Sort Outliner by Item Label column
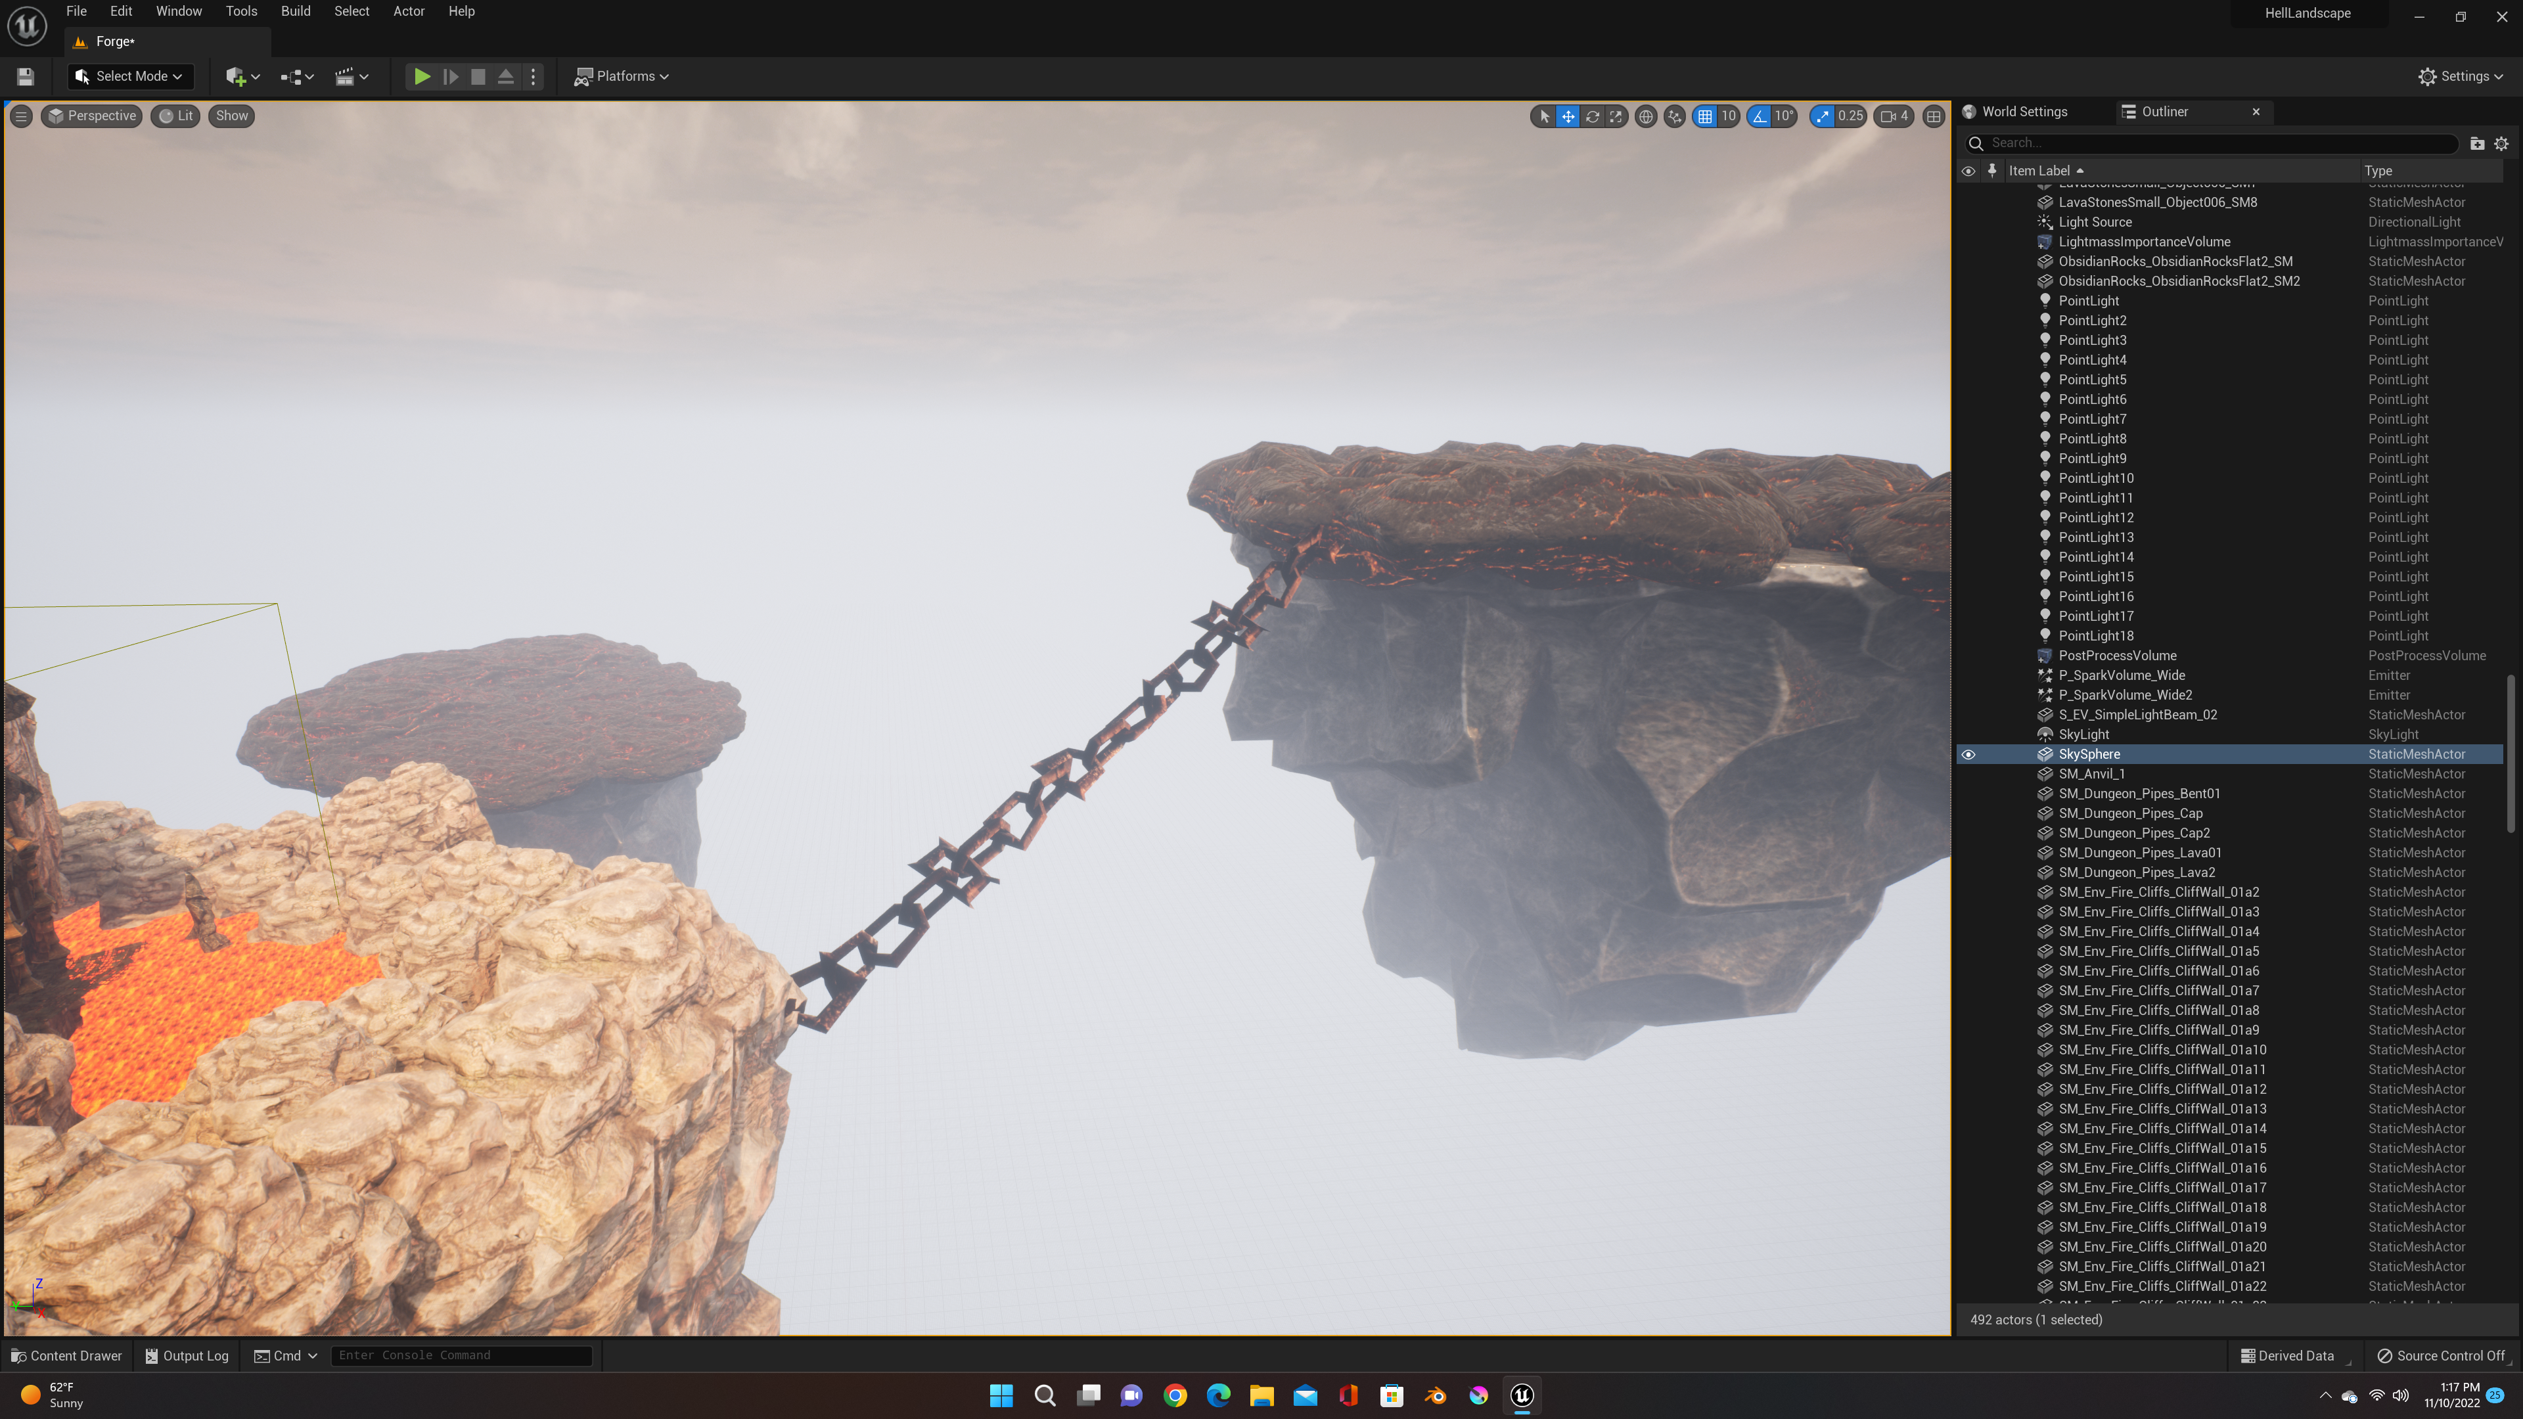The height and width of the screenshot is (1419, 2523). [2182, 170]
